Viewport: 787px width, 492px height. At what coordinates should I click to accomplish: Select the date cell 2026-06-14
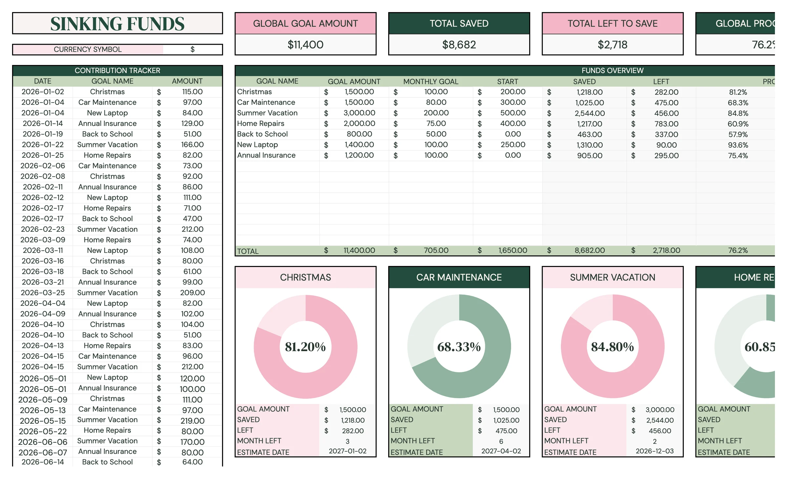click(43, 462)
